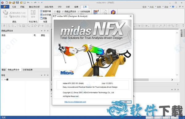
Task: Switch to the 动态/传热 ribbon tab
Action: pyautogui.click(x=49, y=7)
